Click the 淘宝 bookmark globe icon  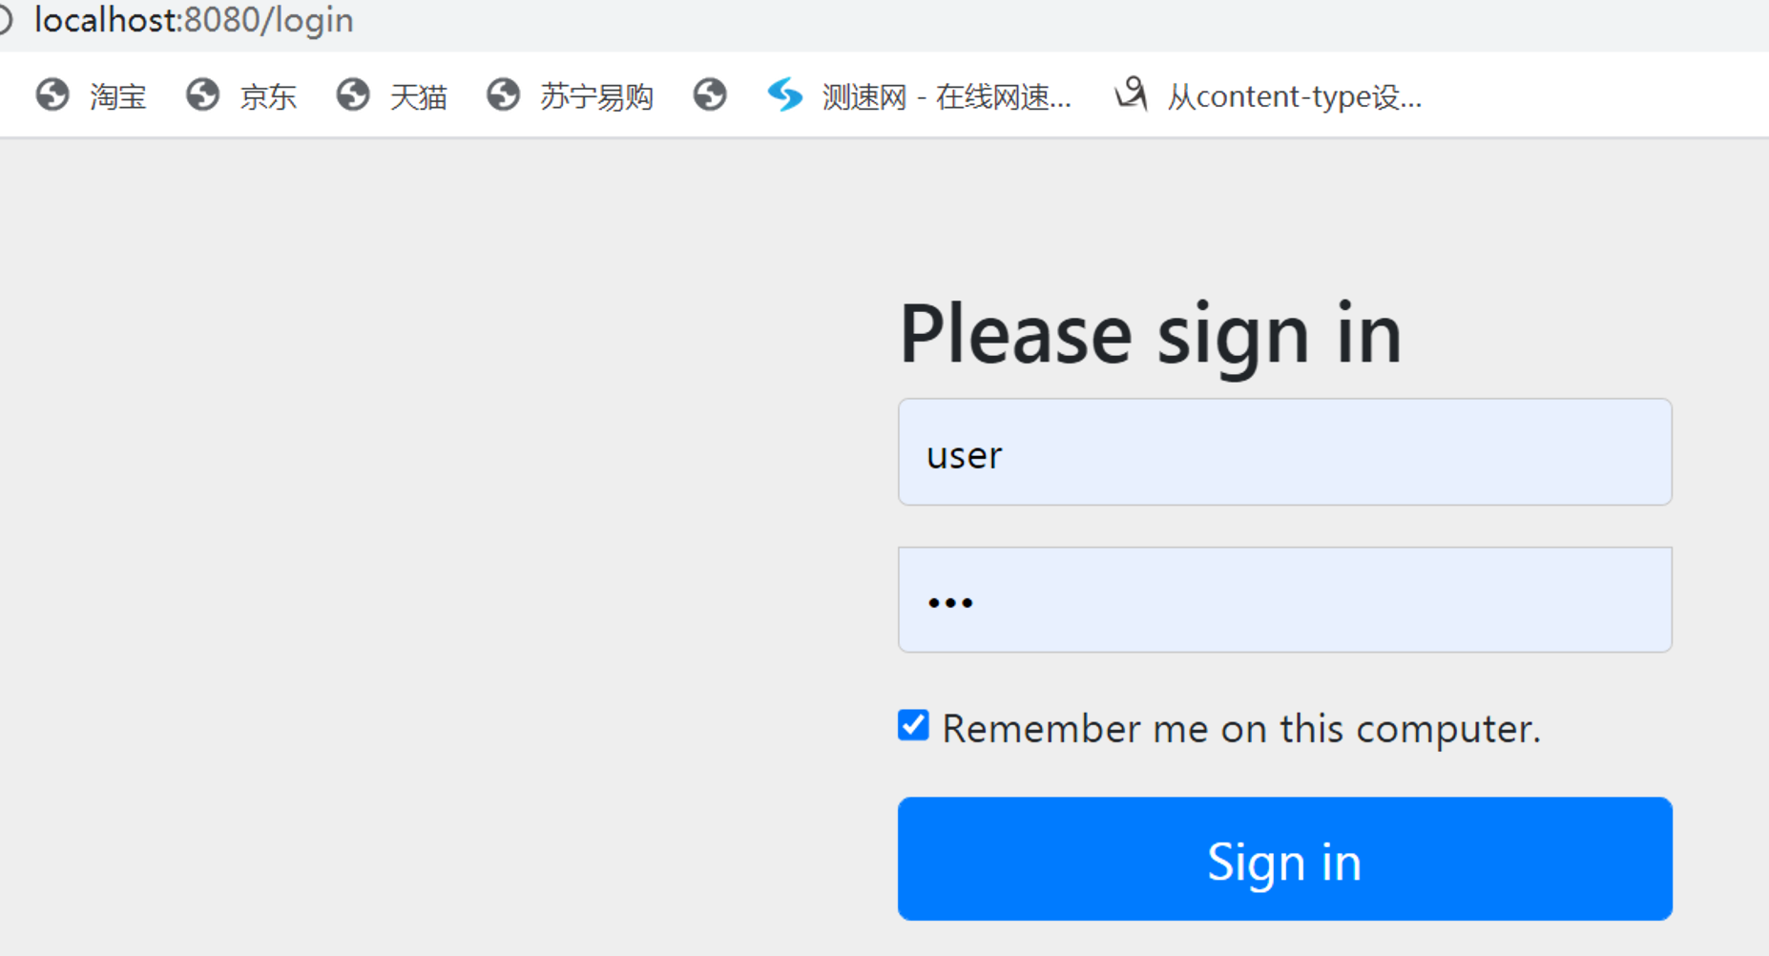click(52, 95)
